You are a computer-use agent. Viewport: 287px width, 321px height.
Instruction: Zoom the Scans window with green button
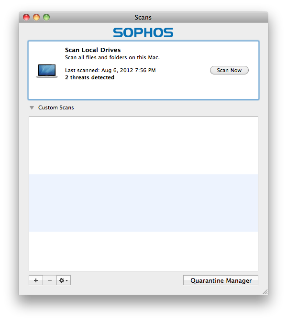(46, 17)
